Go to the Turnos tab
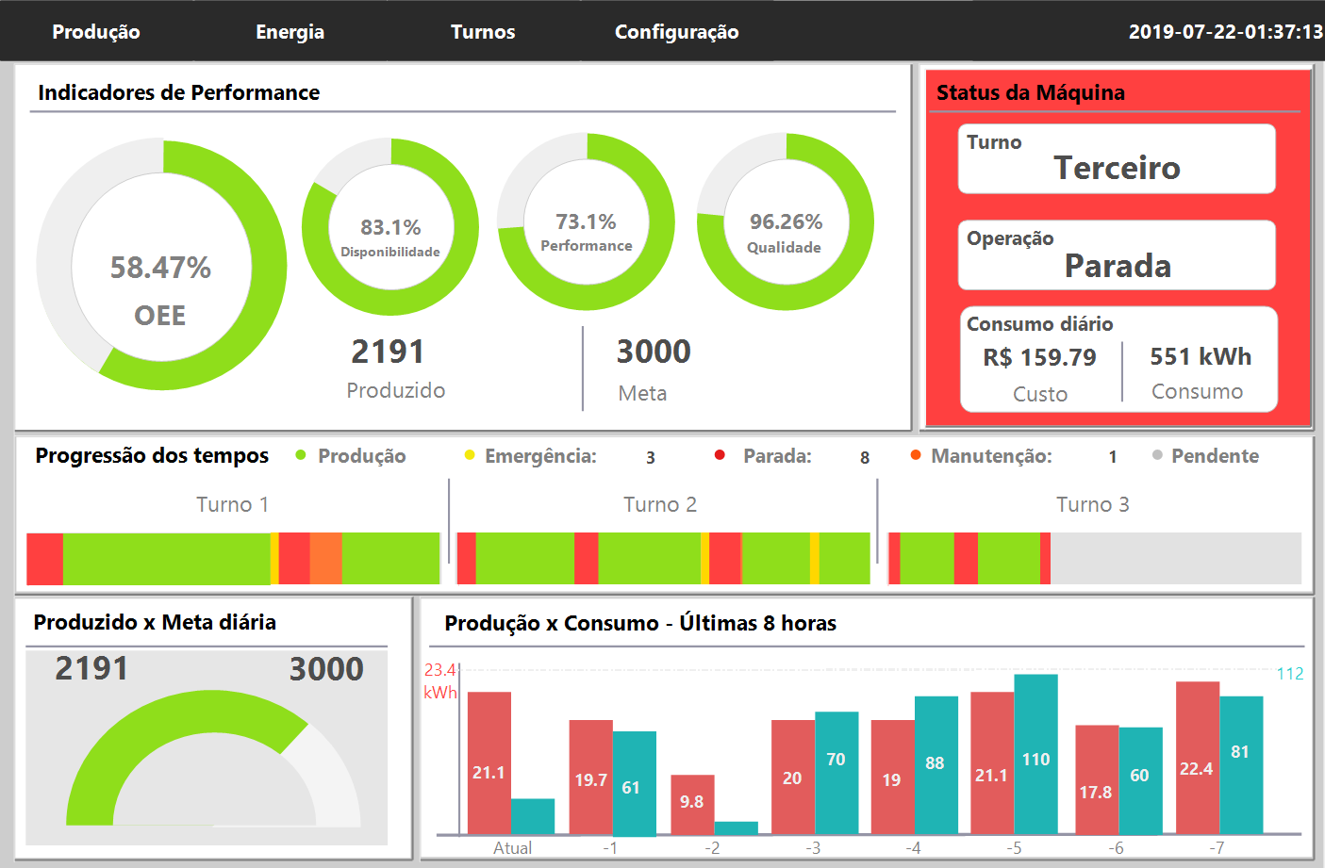This screenshot has height=868, width=1325. [x=483, y=32]
